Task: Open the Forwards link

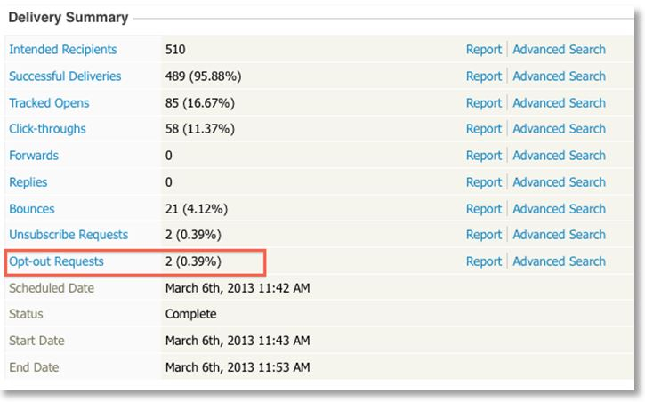Action: (x=34, y=156)
